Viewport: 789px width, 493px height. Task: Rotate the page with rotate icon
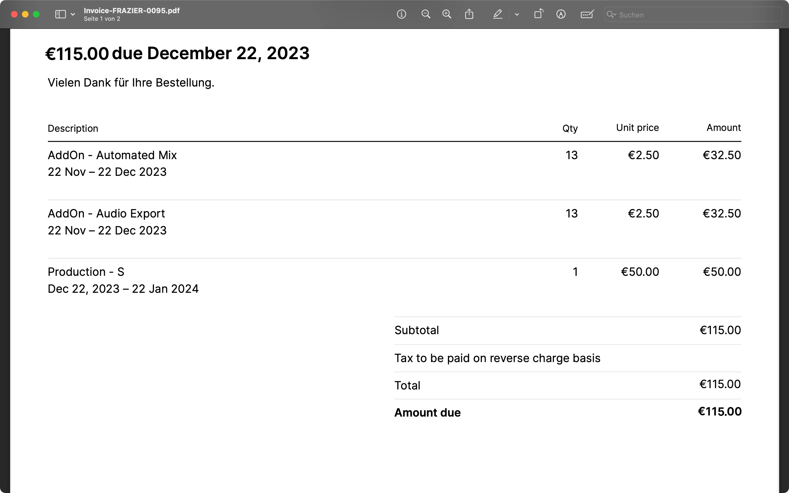point(539,14)
